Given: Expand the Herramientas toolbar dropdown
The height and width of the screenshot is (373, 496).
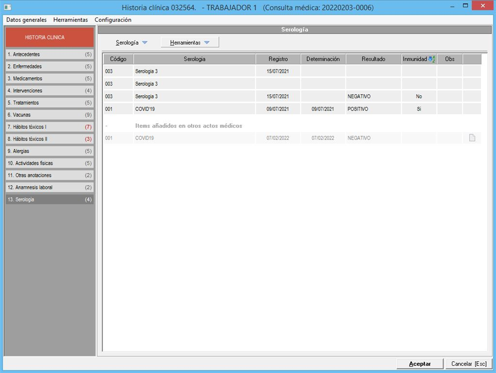Looking at the screenshot, I should (x=190, y=42).
